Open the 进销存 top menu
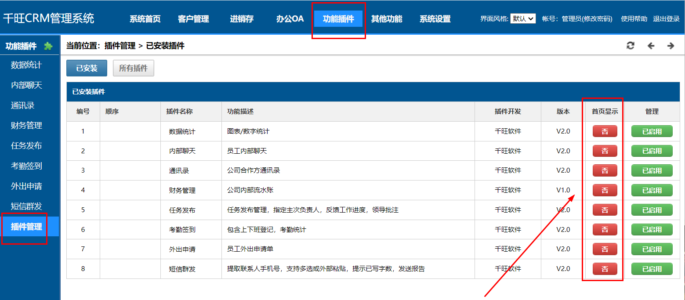Viewport: 685px width, 300px height. [x=242, y=19]
